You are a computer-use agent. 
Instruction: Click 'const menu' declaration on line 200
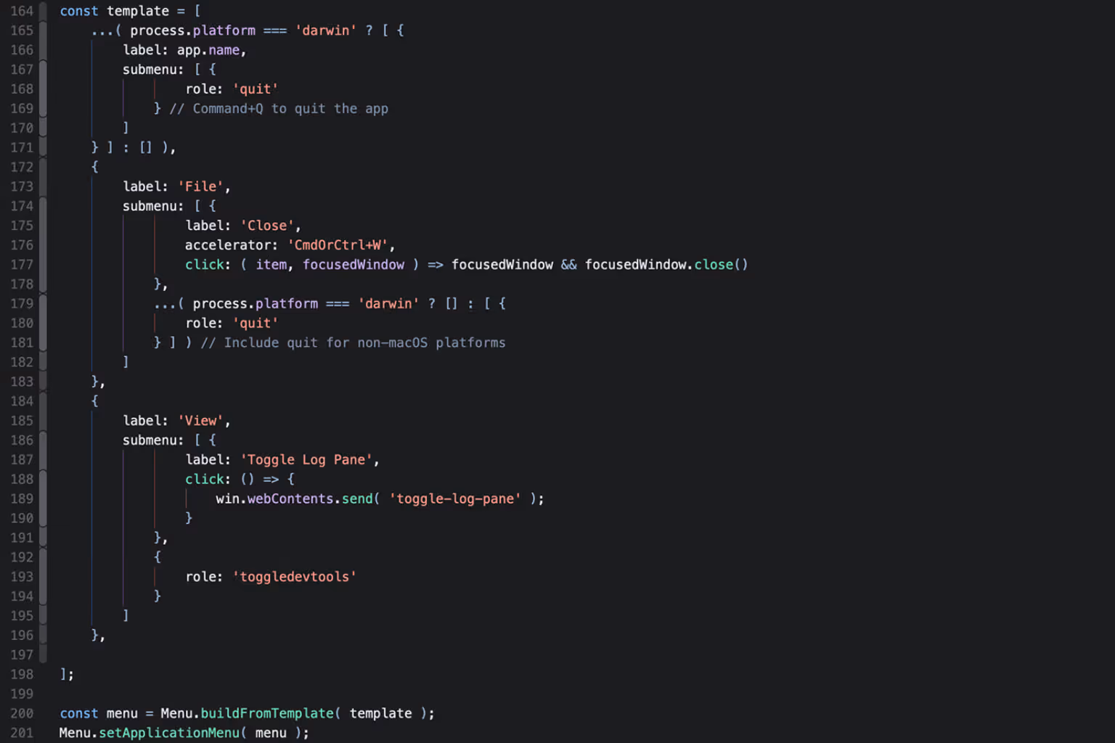(99, 713)
